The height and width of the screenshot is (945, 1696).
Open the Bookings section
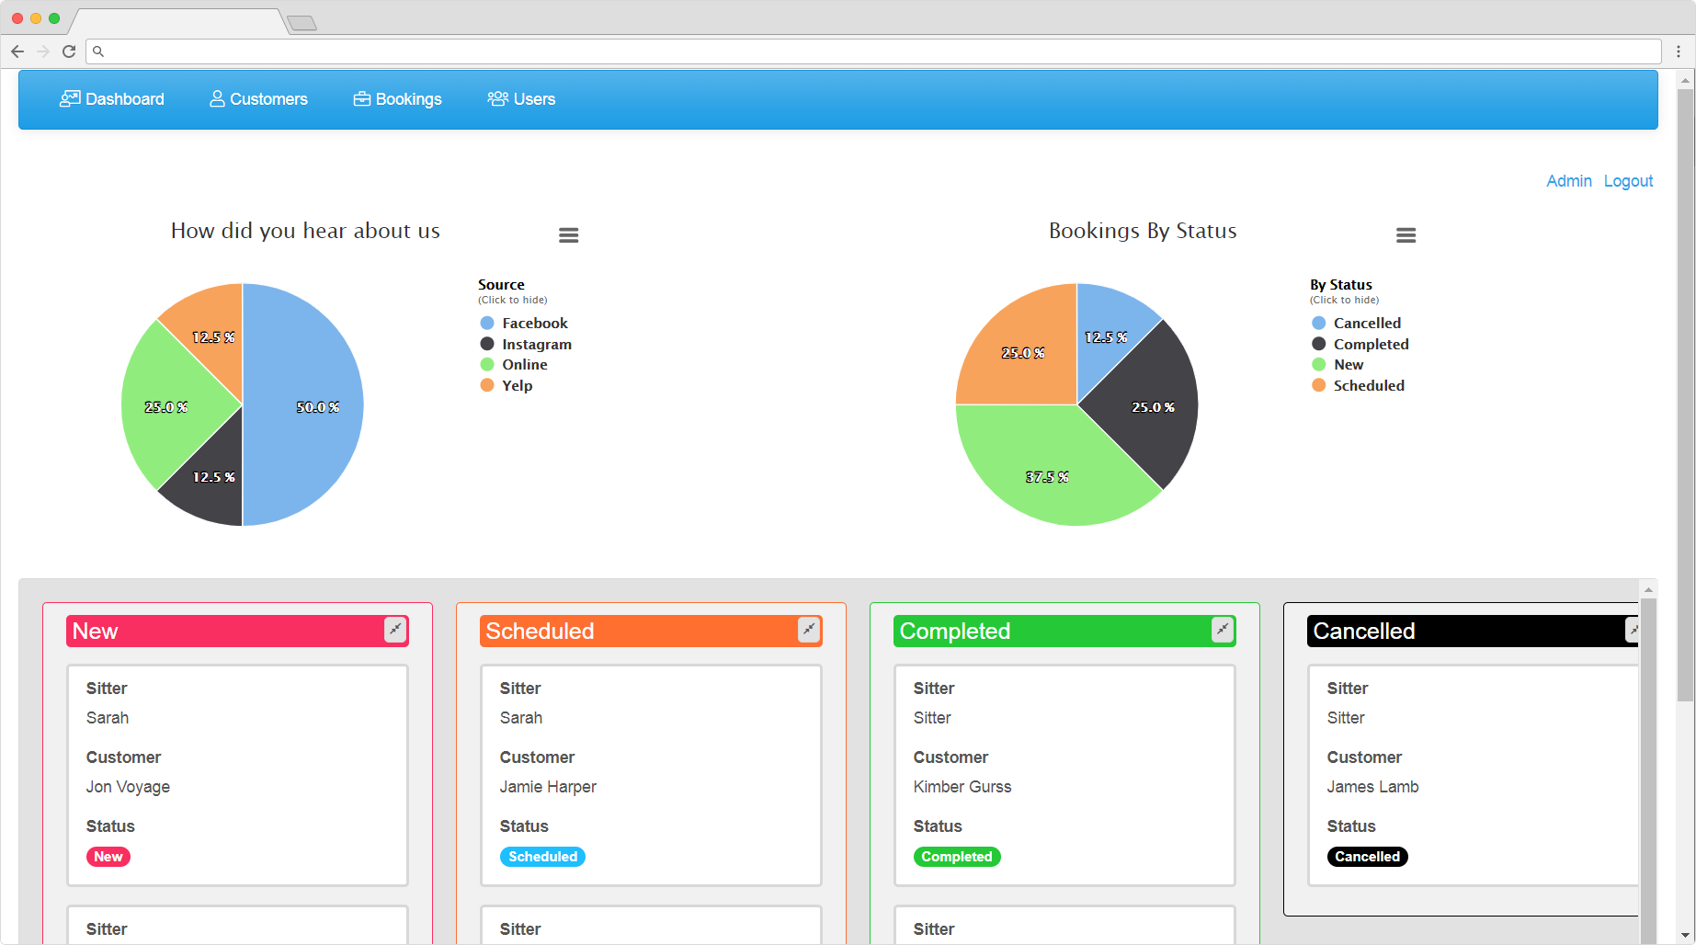pyautogui.click(x=398, y=99)
